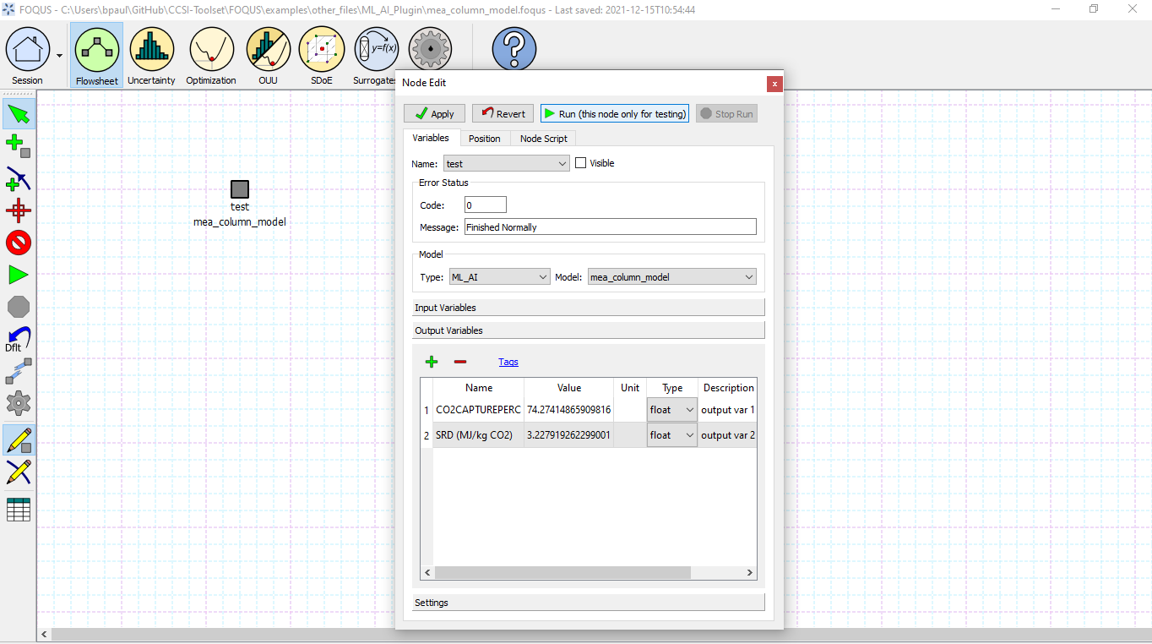Click the Stop Run button
1152x644 pixels.
726,113
